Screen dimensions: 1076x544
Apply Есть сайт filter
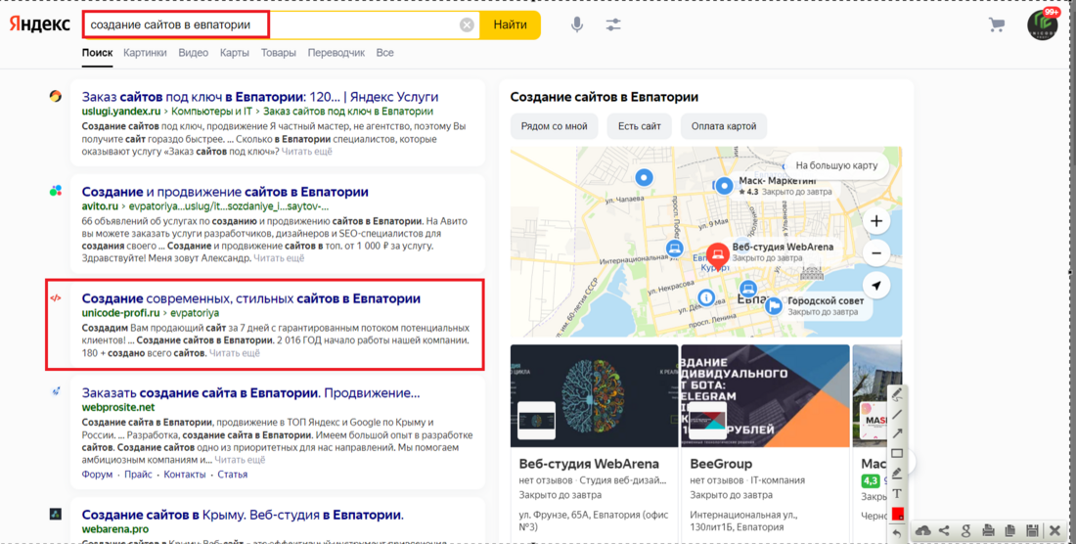click(x=639, y=126)
